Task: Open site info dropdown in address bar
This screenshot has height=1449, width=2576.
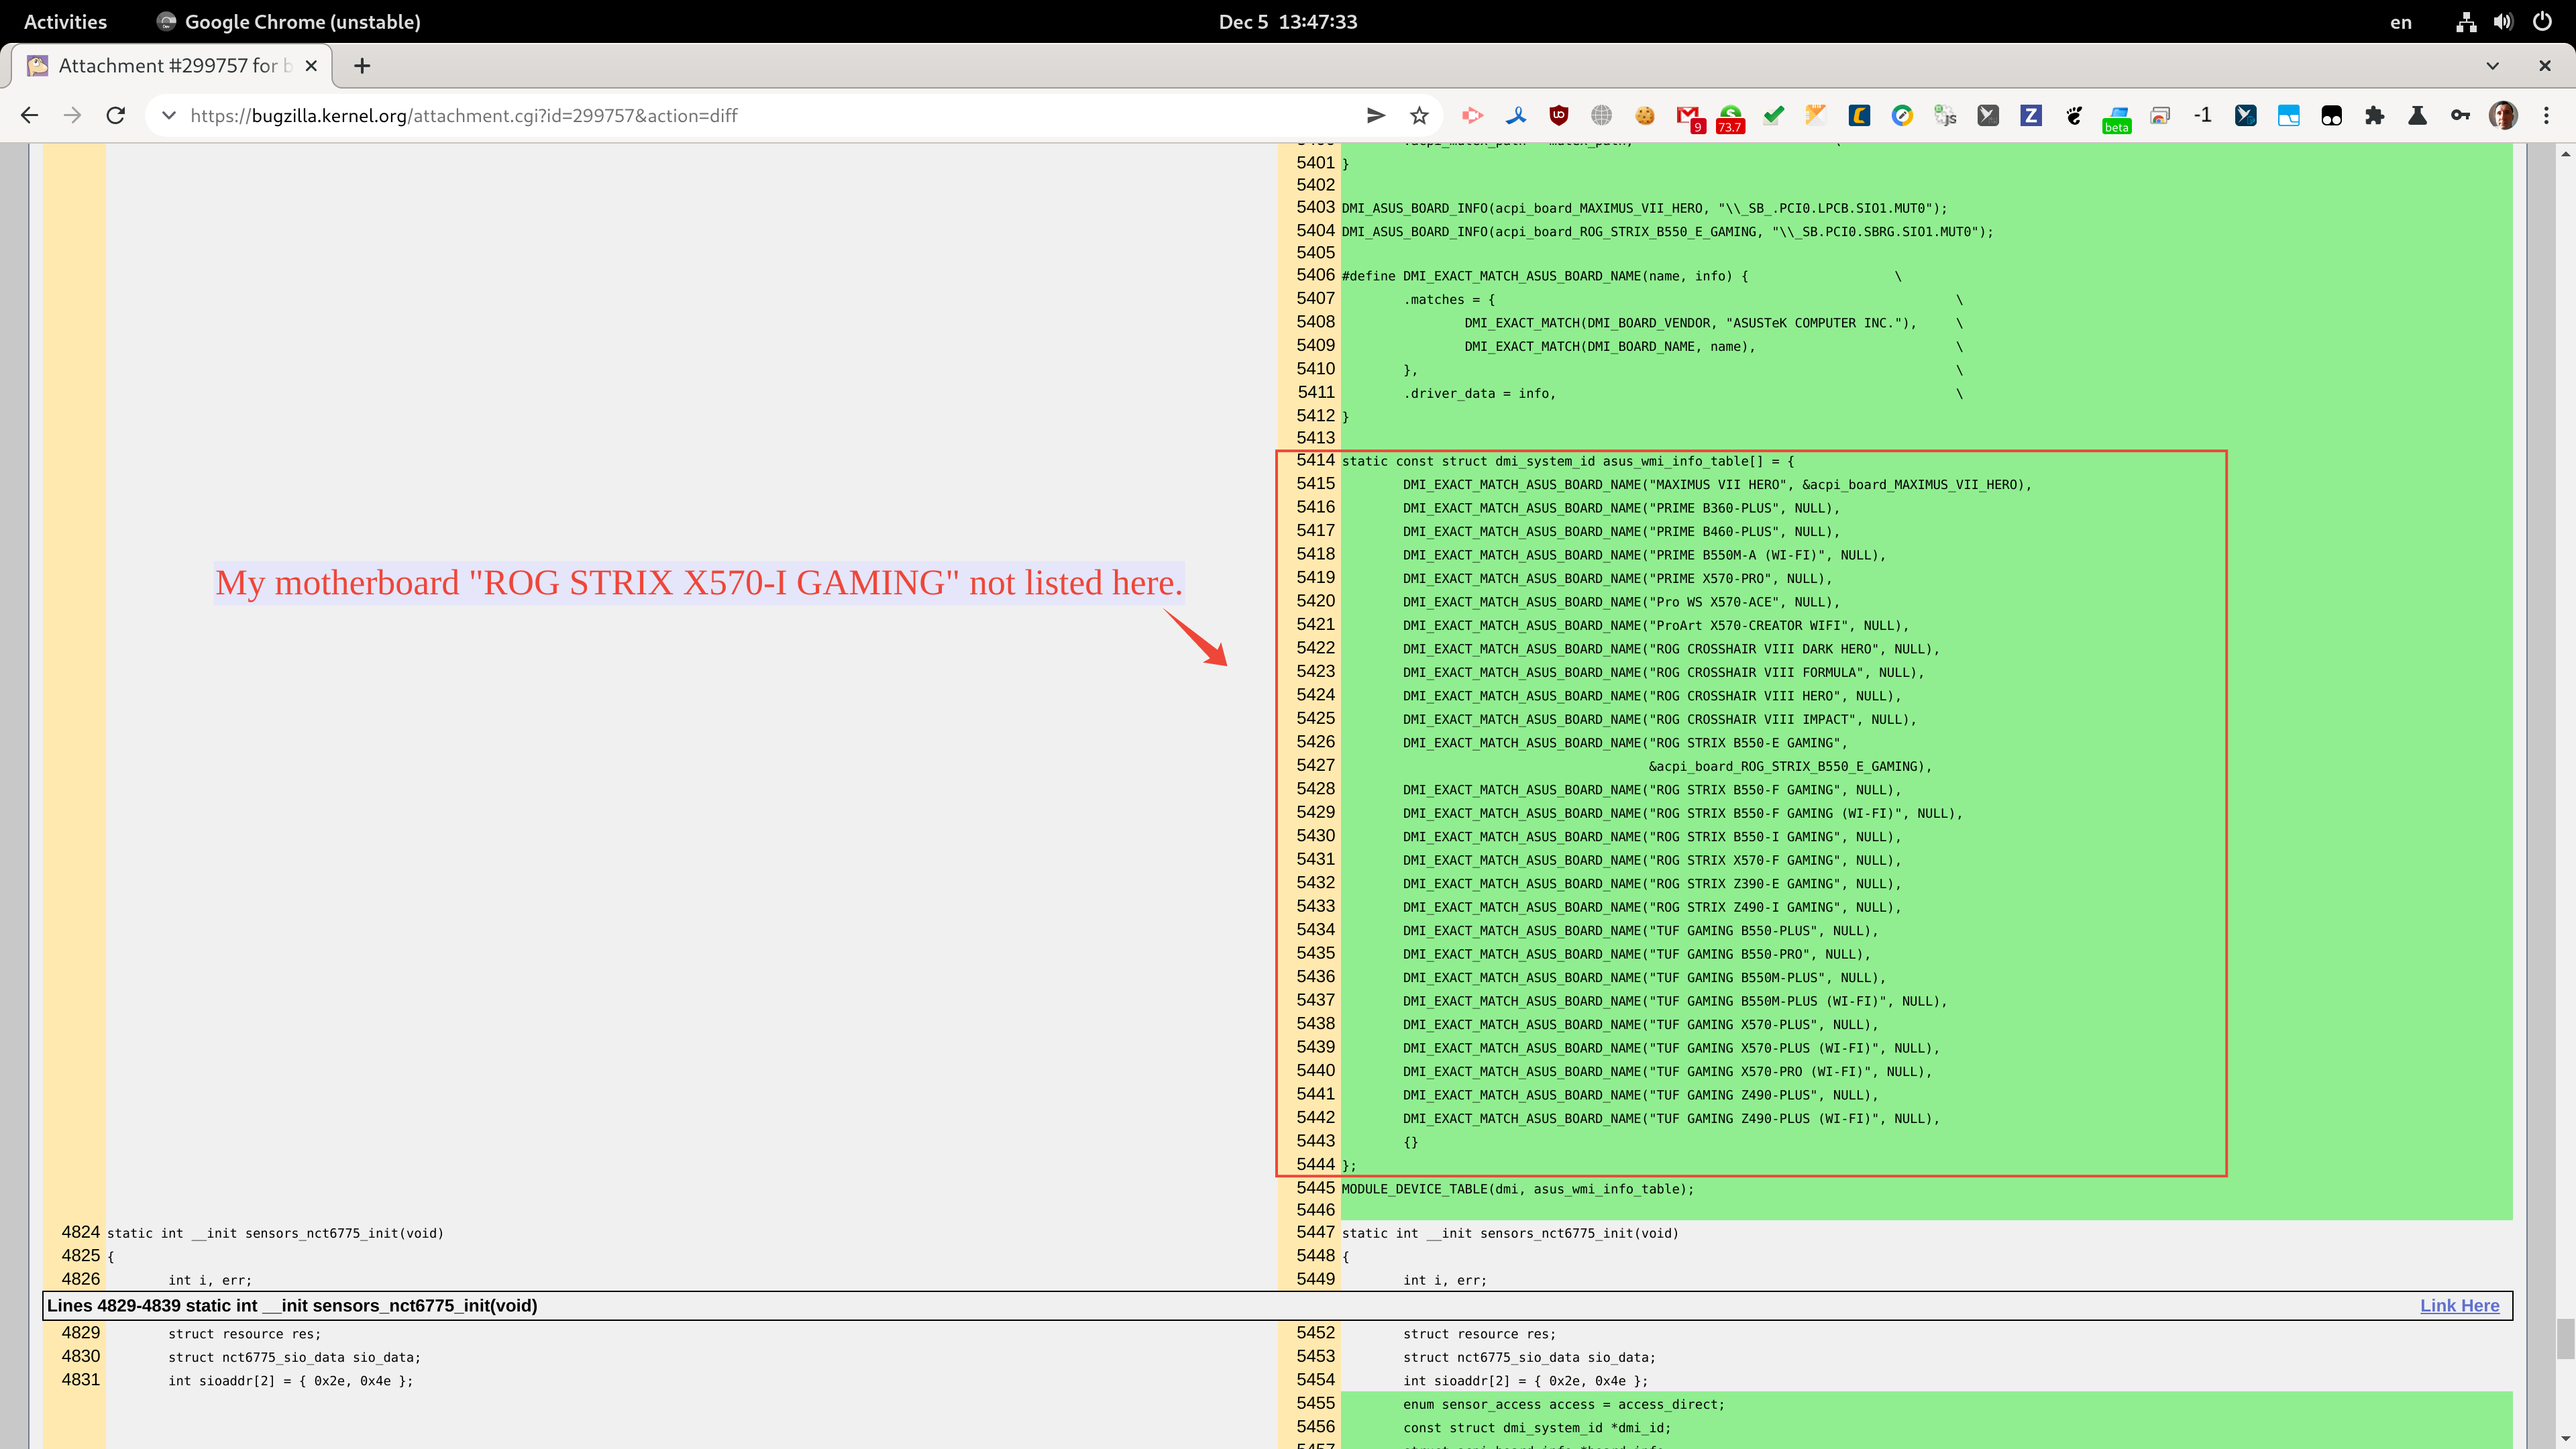Action: 169,116
